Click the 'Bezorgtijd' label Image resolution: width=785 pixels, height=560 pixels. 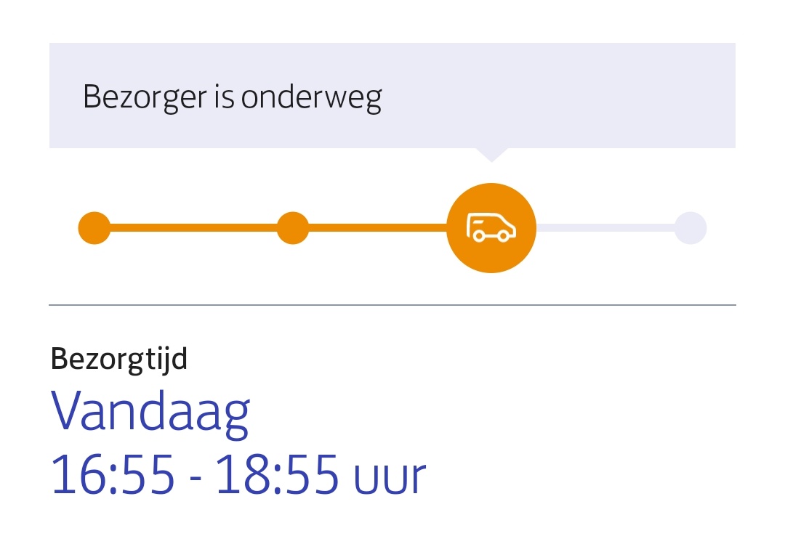119,360
